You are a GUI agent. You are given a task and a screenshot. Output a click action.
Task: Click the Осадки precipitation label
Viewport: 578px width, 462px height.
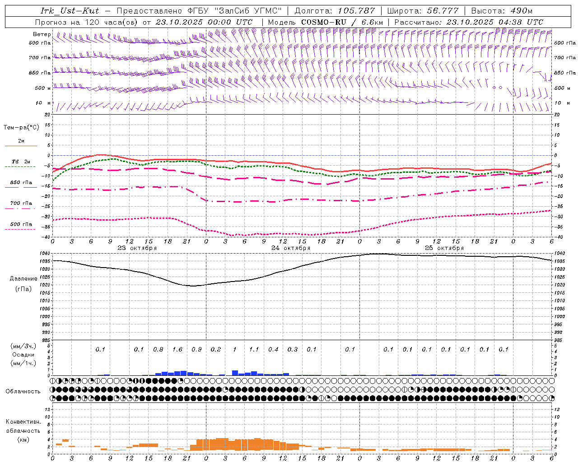pos(23,355)
